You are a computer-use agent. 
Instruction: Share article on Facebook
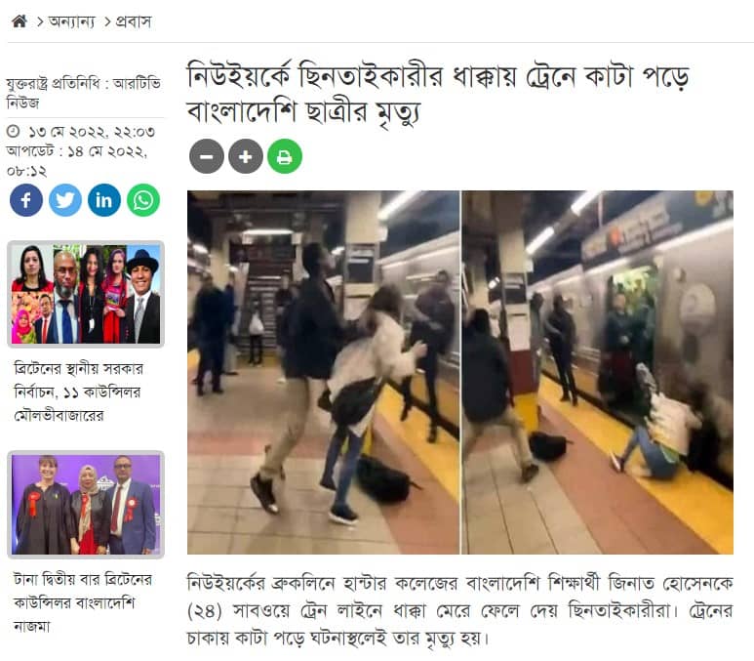coord(26,200)
